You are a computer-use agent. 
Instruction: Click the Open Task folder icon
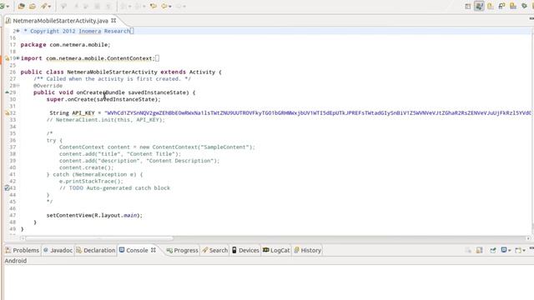32,6
